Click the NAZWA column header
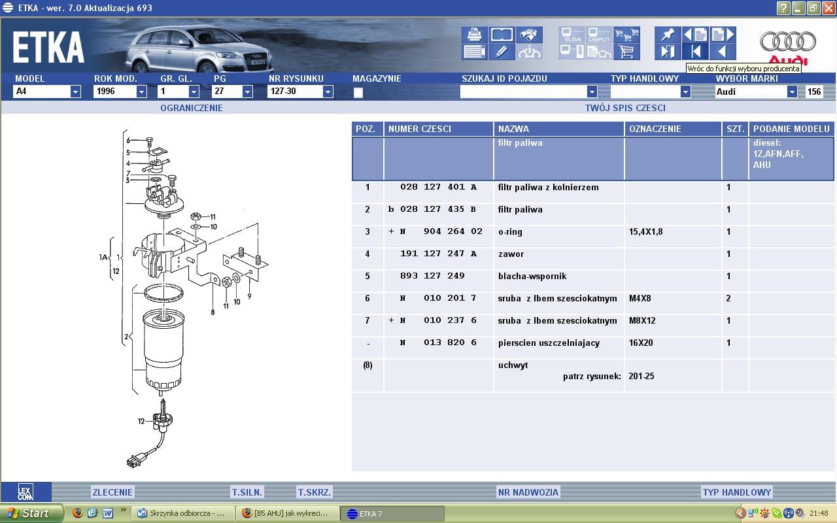The height and width of the screenshot is (523, 837). click(x=559, y=129)
